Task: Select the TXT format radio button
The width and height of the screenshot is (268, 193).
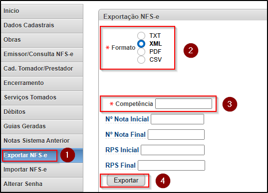Action: [x=141, y=36]
